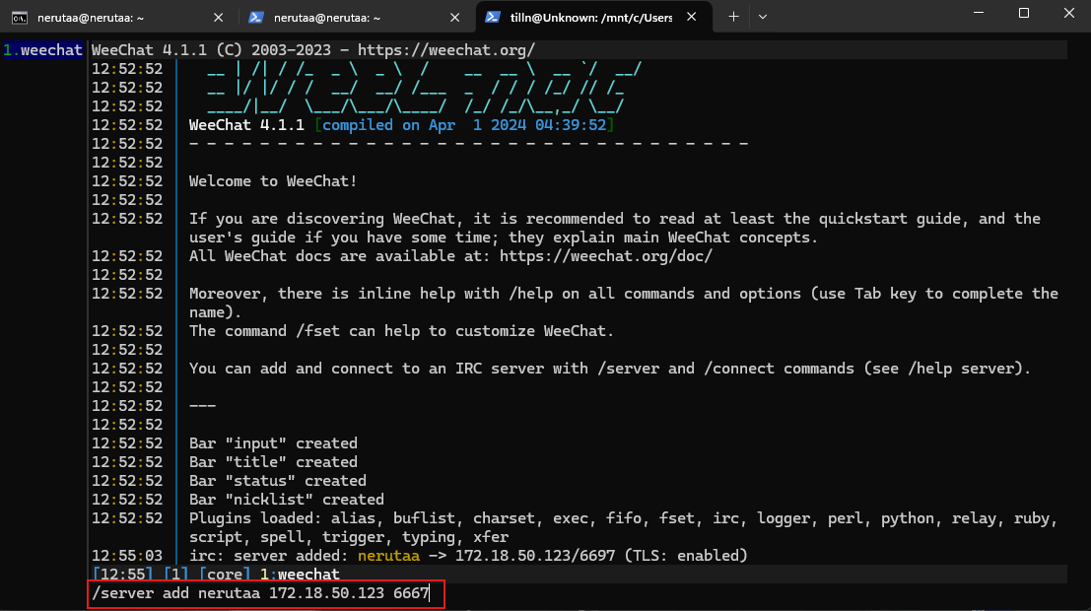Close the second nerutaa@nerutaa tab
The height and width of the screenshot is (611, 1091).
455,17
